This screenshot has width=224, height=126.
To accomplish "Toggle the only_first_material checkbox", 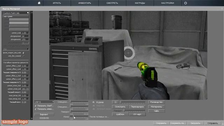I will (23, 56).
